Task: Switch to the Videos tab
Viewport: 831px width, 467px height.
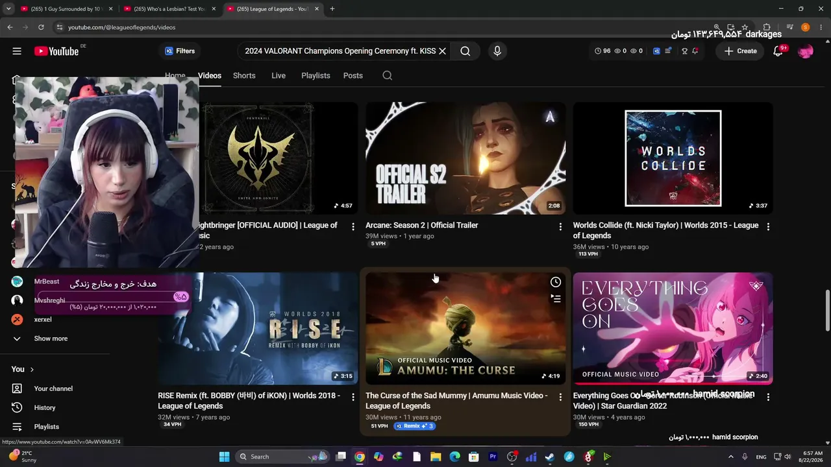Action: point(210,76)
